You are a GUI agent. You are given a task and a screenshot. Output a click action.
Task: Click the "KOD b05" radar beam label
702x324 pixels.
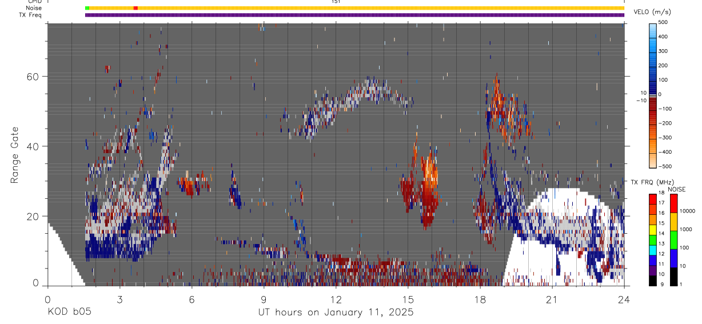pos(69,312)
